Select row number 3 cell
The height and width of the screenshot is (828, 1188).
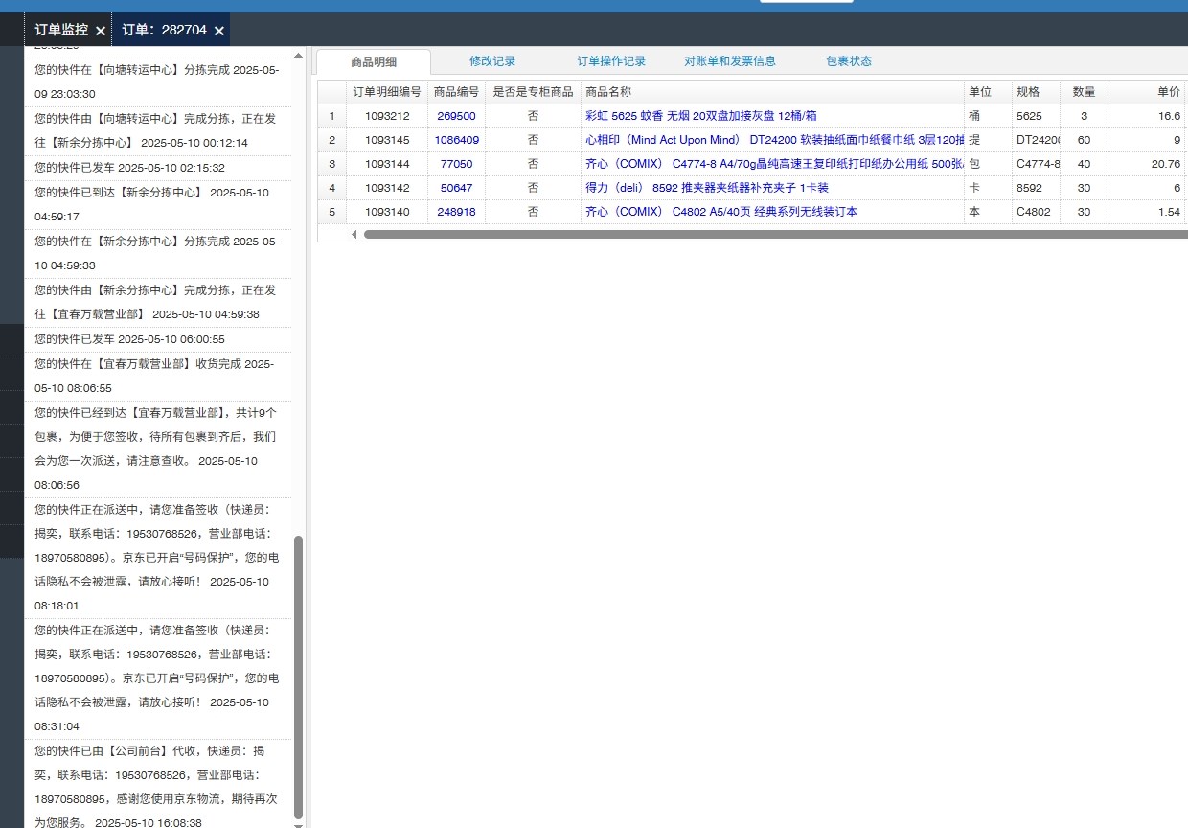(x=331, y=164)
